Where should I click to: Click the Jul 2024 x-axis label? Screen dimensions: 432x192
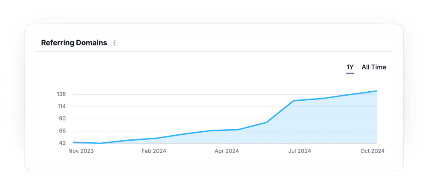[299, 151]
